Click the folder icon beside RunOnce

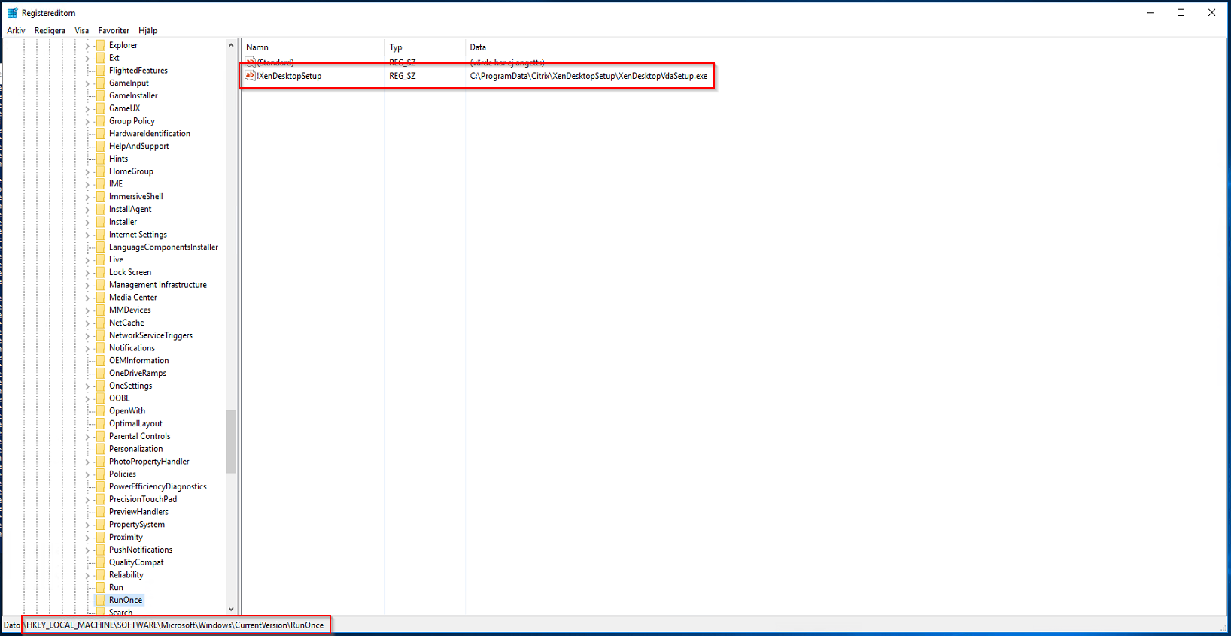101,600
